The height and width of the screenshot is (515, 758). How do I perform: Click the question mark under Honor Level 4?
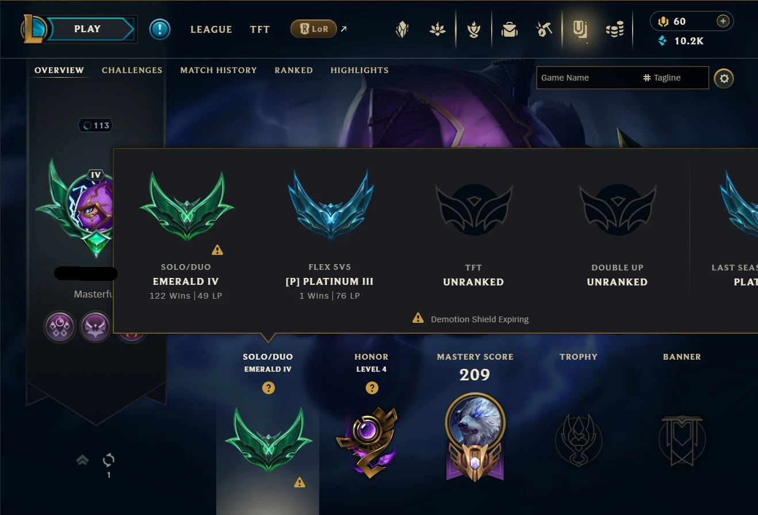pyautogui.click(x=372, y=388)
